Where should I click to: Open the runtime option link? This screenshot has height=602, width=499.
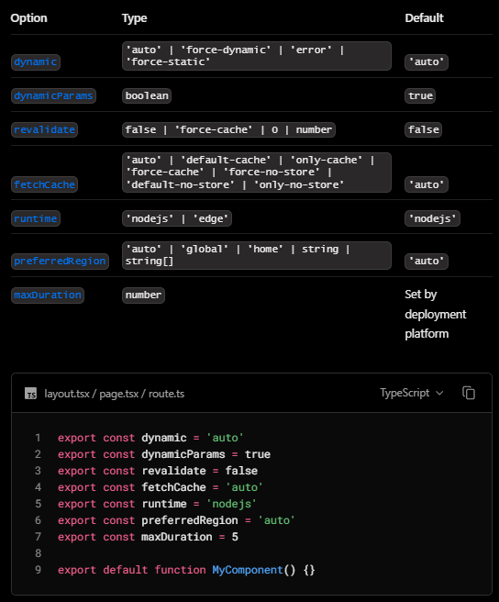(x=36, y=218)
